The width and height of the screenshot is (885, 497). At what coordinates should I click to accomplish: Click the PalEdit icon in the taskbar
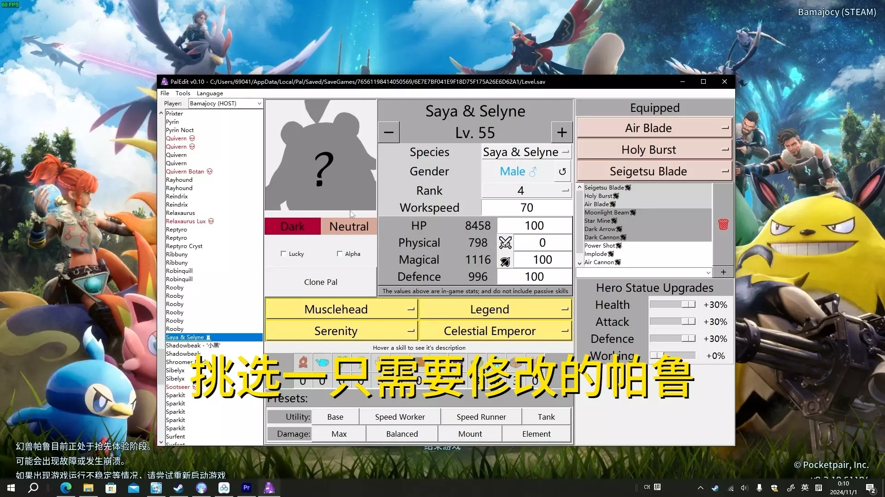coord(269,488)
